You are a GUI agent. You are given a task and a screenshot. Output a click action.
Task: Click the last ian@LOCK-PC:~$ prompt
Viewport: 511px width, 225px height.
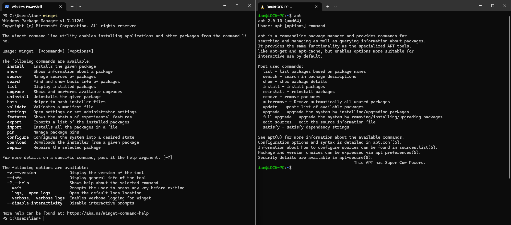pyautogui.click(x=275, y=168)
